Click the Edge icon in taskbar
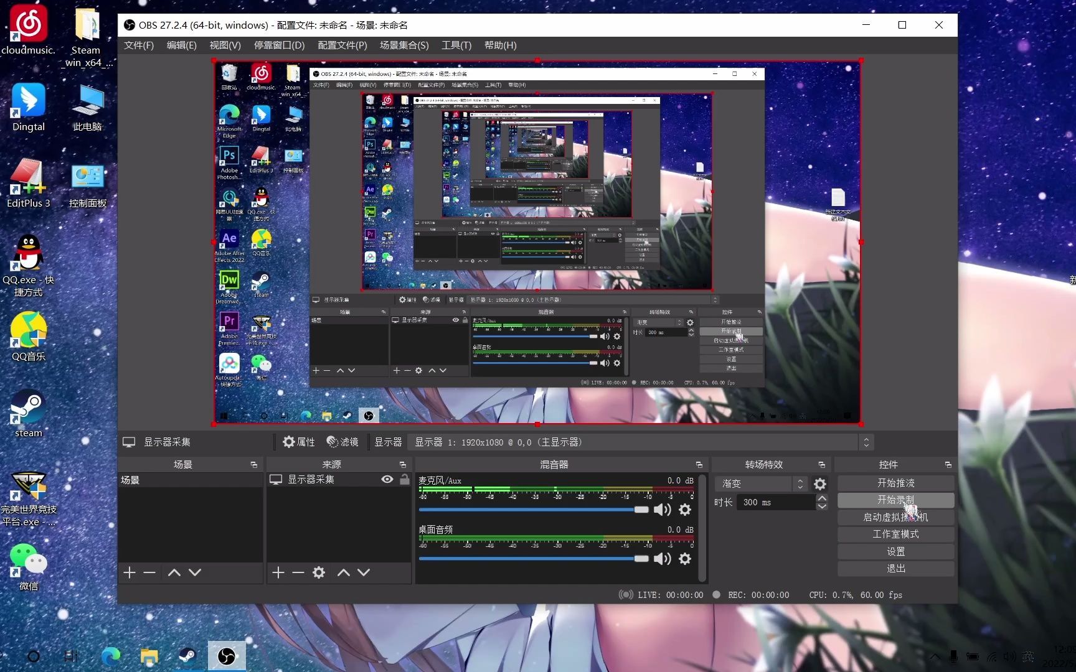The image size is (1076, 672). tap(111, 656)
